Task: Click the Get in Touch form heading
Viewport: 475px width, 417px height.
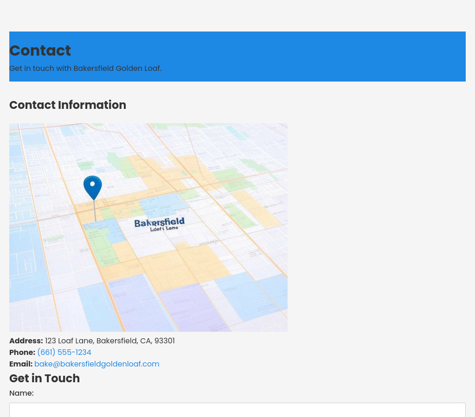Action: 45,379
